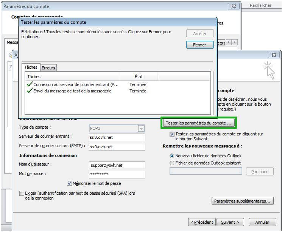
Task: Choose Fichier de données Outlook existant
Action: point(172,163)
